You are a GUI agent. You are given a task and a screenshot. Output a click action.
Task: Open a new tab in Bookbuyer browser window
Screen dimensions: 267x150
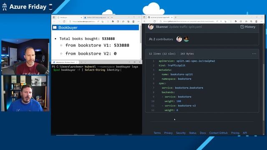coord(112,17)
